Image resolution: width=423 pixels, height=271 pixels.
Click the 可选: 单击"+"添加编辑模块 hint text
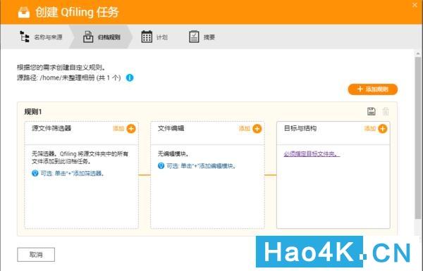[201, 166]
